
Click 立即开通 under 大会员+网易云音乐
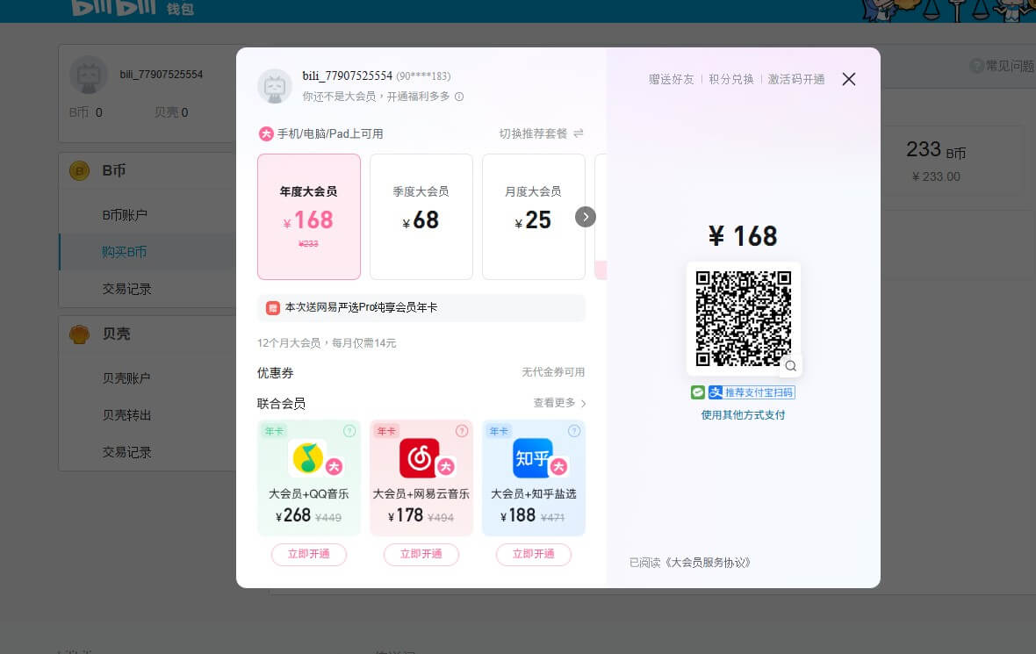[x=421, y=554]
